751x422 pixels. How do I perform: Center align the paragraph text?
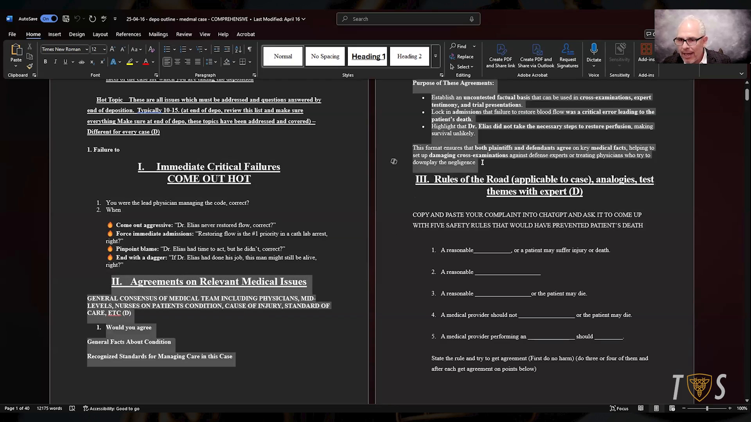(x=177, y=62)
